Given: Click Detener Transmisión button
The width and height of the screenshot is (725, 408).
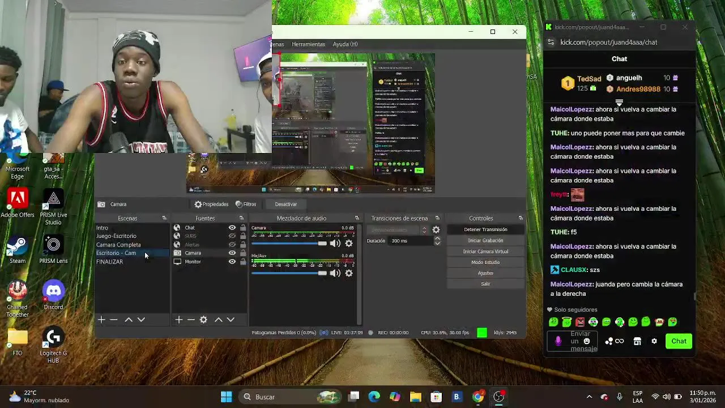Looking at the screenshot, I should (485, 229).
